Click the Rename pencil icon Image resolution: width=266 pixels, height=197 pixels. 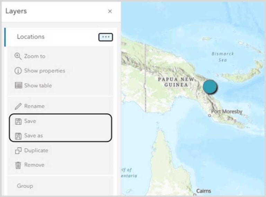coord(18,106)
